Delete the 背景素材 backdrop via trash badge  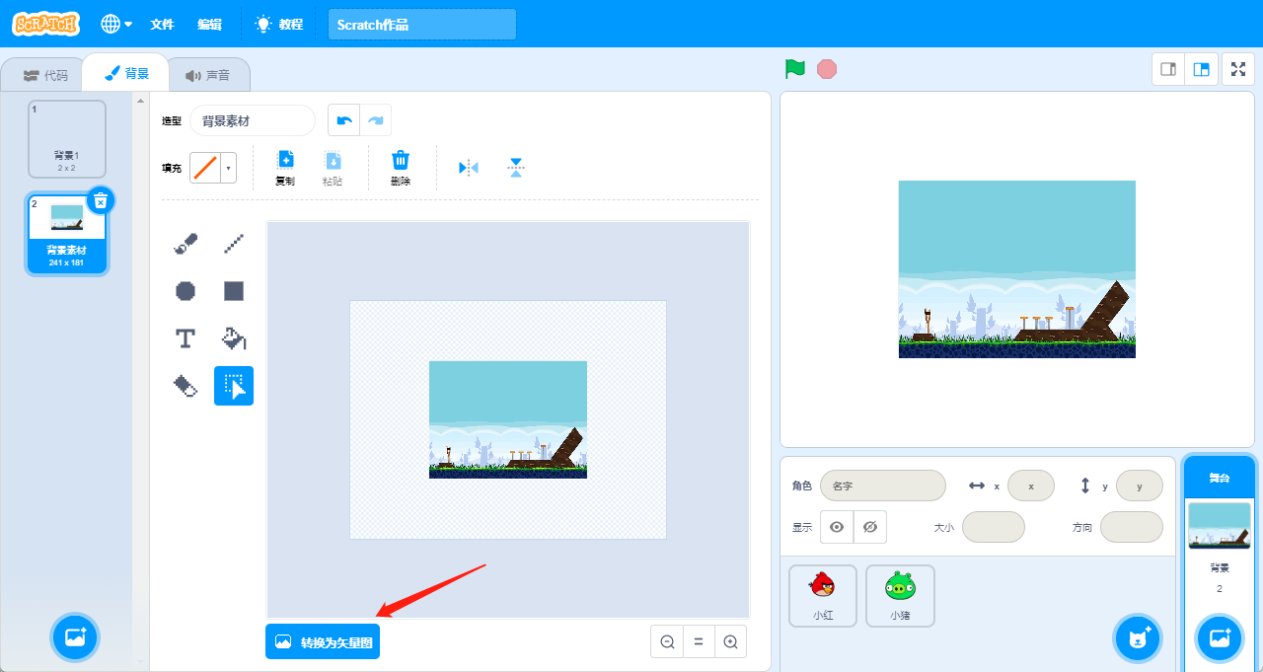(100, 200)
